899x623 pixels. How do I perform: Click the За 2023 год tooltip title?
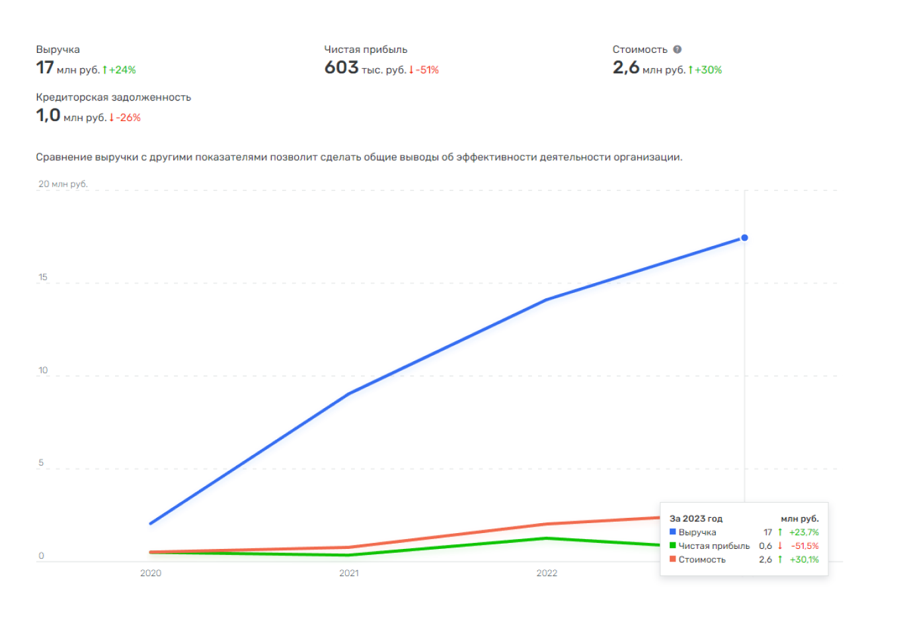696,519
